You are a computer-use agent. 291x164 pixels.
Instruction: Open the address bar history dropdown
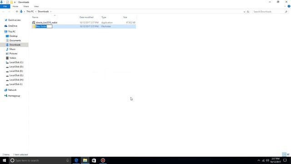point(244,12)
